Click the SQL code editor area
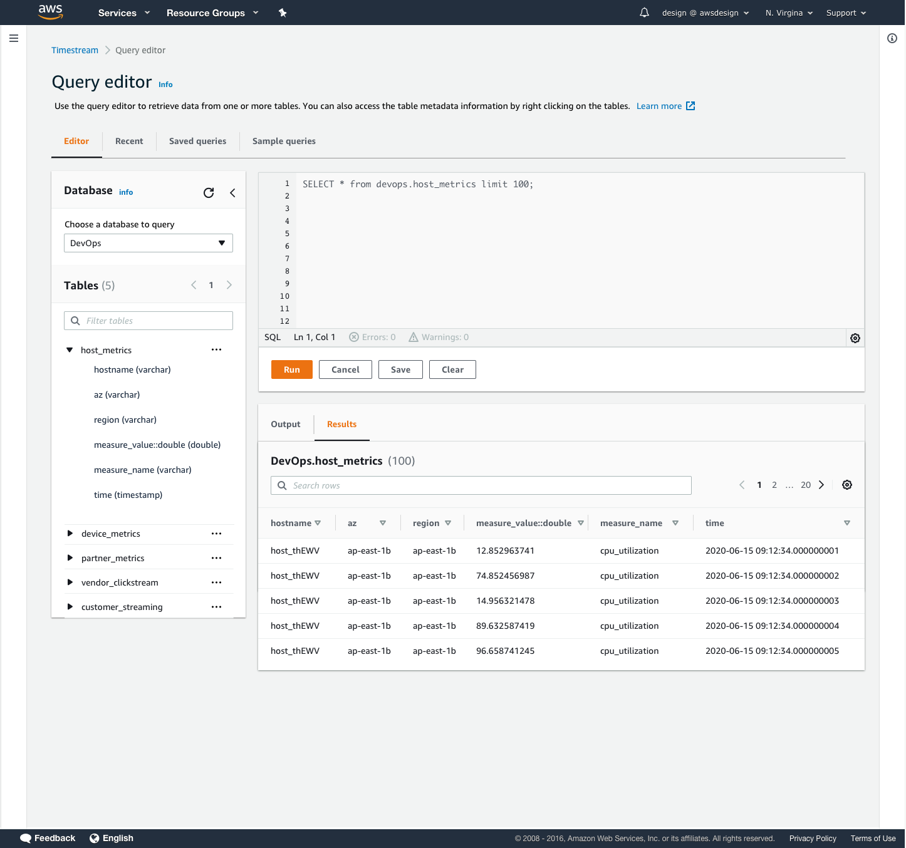This screenshot has width=906, height=848. [x=580, y=251]
